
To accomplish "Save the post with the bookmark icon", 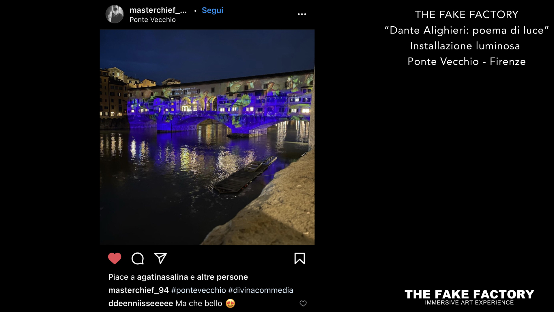I will [x=300, y=259].
